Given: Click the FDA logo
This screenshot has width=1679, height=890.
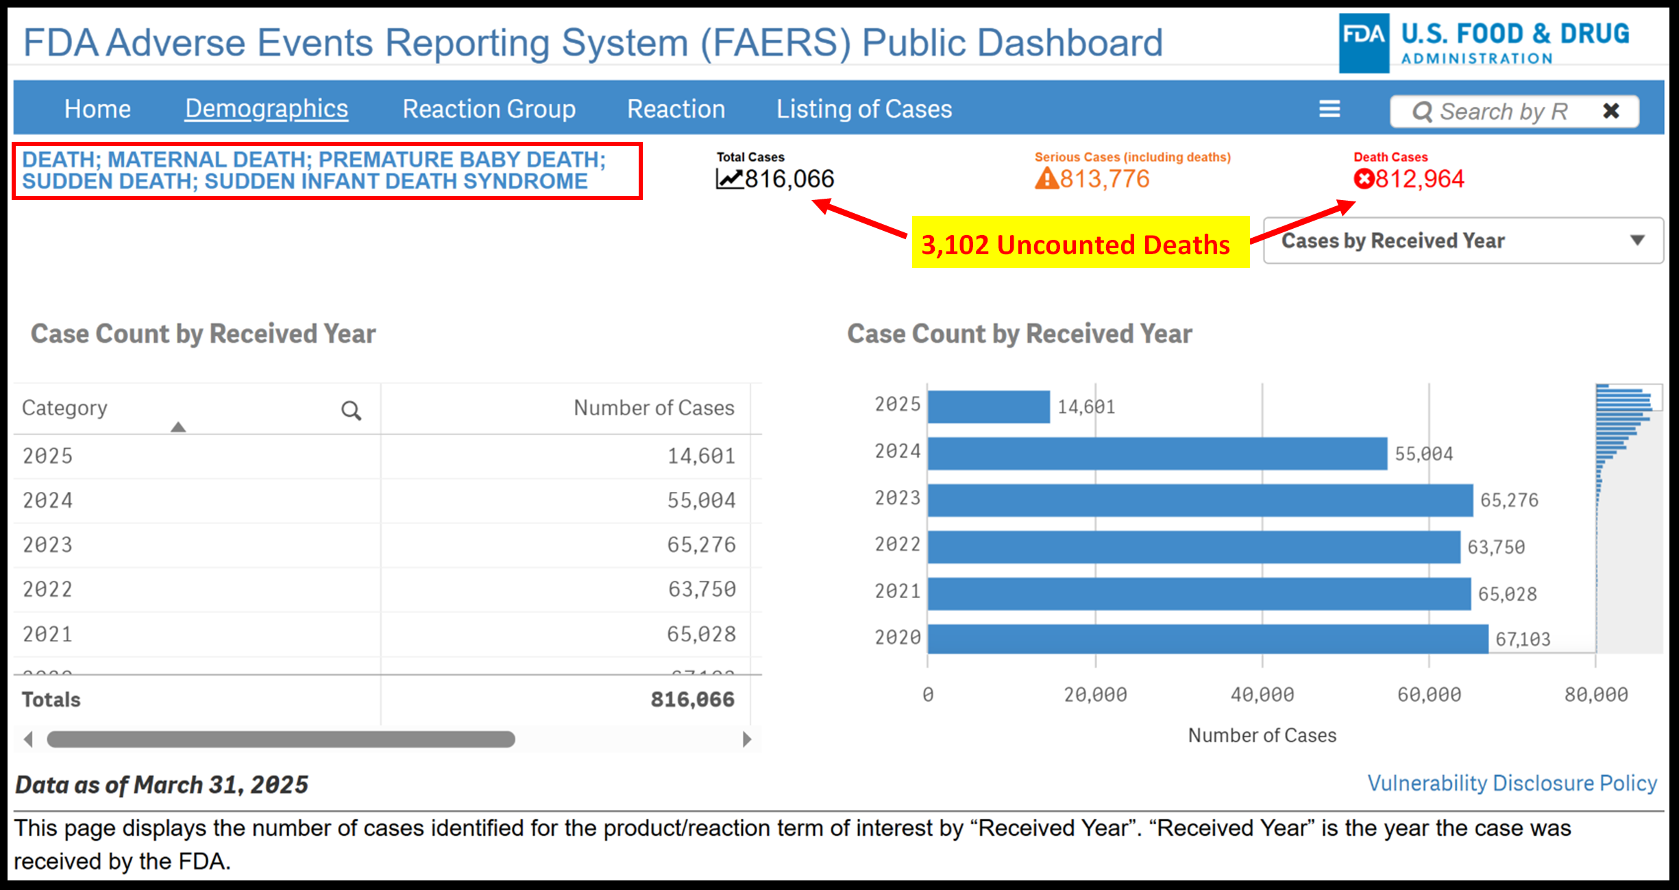Looking at the screenshot, I should tap(1484, 42).
